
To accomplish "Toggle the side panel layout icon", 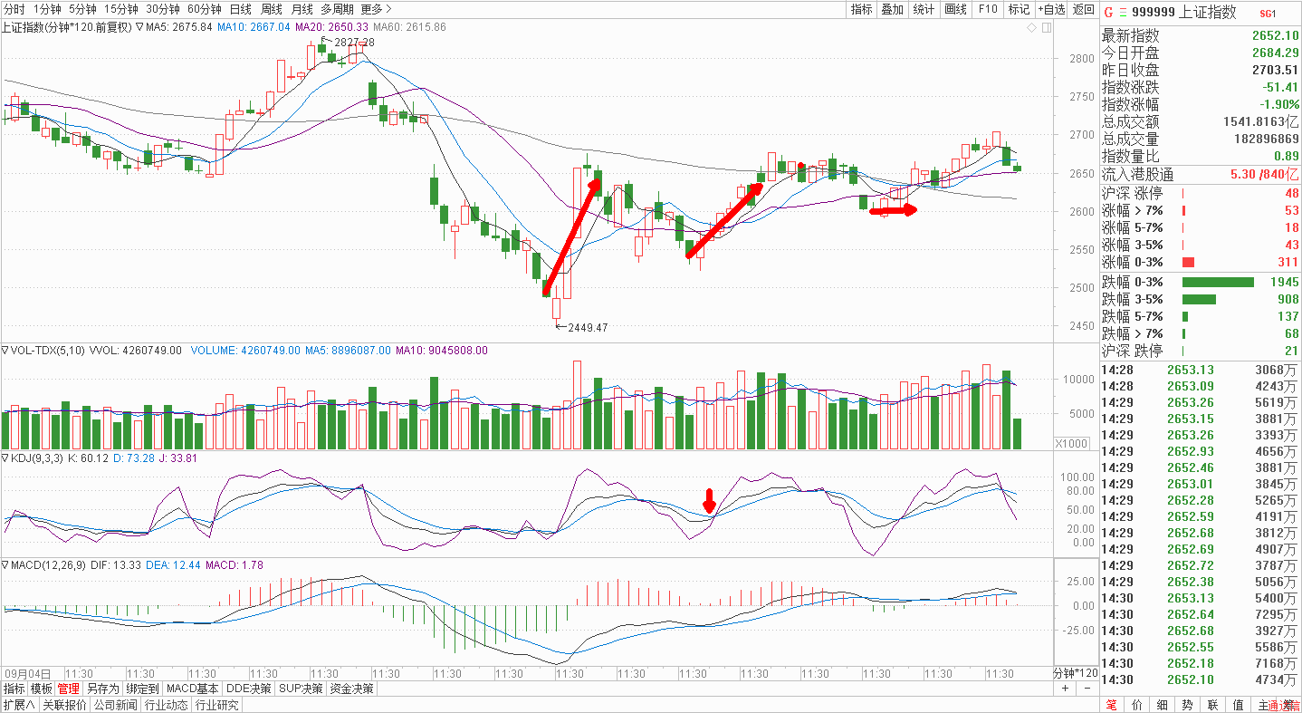I will tap(1046, 28).
